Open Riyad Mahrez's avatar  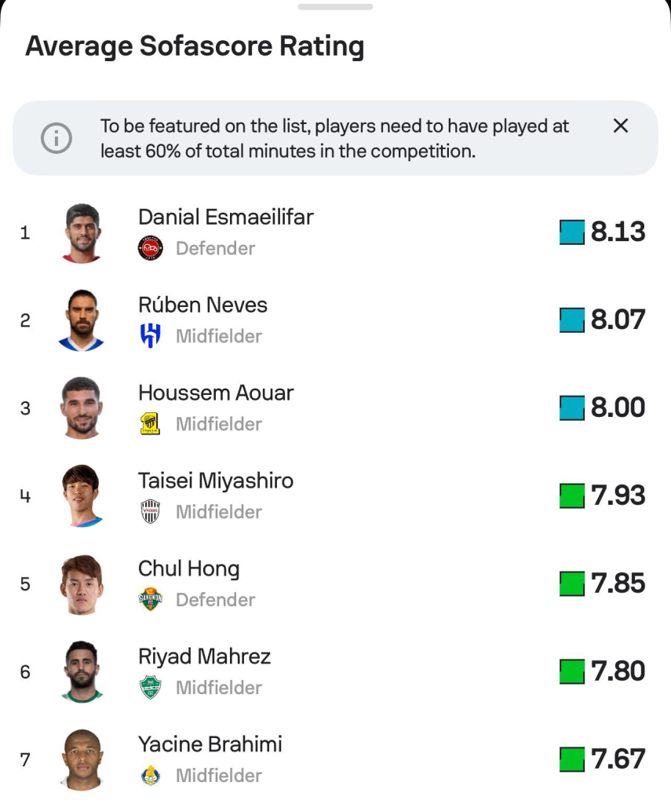(82, 672)
